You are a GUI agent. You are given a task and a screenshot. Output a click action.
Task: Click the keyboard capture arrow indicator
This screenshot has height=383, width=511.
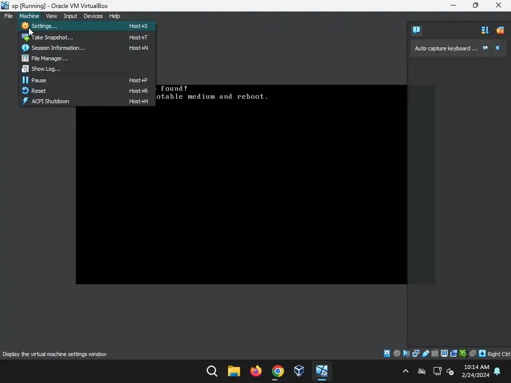(x=483, y=354)
